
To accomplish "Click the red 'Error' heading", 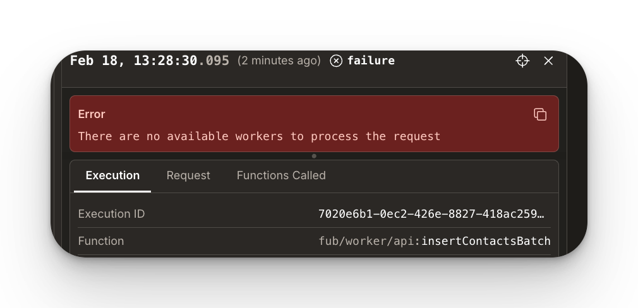I will [x=92, y=114].
